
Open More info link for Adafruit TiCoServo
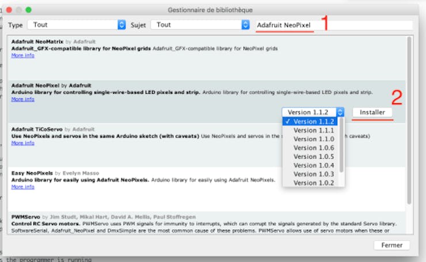point(23,143)
